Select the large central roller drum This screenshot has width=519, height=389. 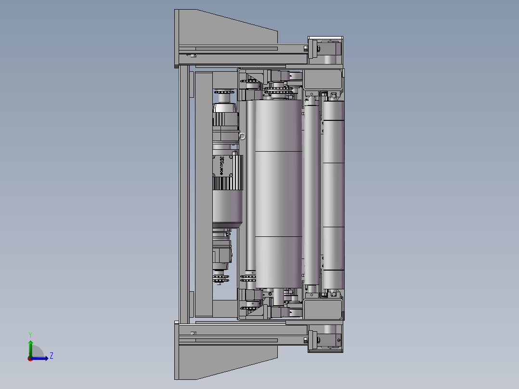pos(278,194)
